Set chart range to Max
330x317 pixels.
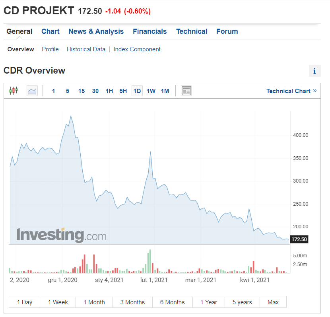(273, 302)
